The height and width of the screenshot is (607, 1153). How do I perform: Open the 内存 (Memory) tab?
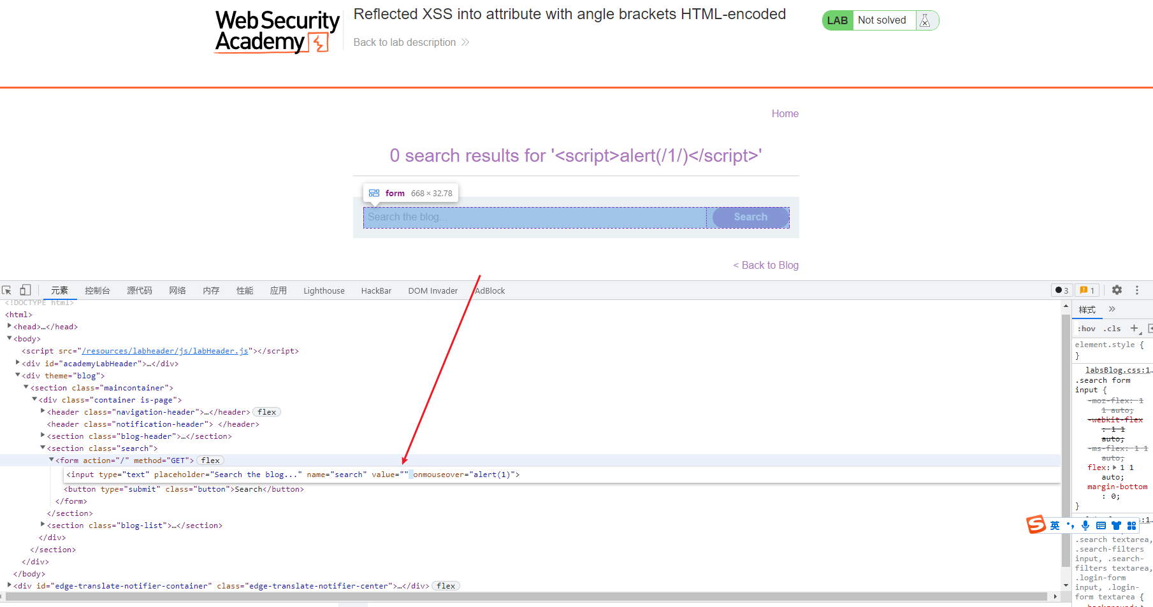pos(211,290)
